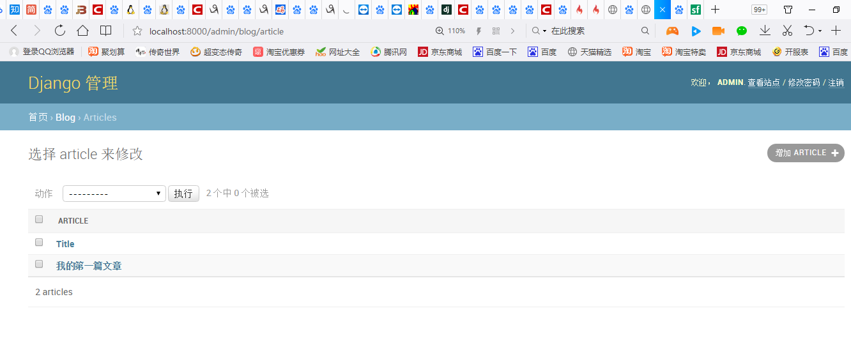Open the browser home page icon
The width and height of the screenshot is (851, 359).
pyautogui.click(x=82, y=31)
